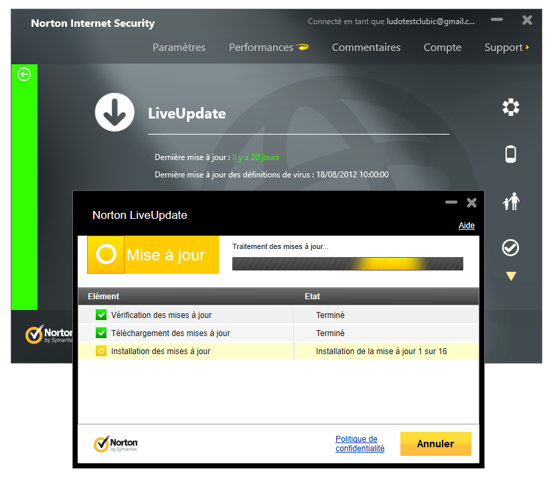Click yellow status icon beside Installation des mises à jour
Viewport: 549px width, 478px height.
(x=101, y=351)
